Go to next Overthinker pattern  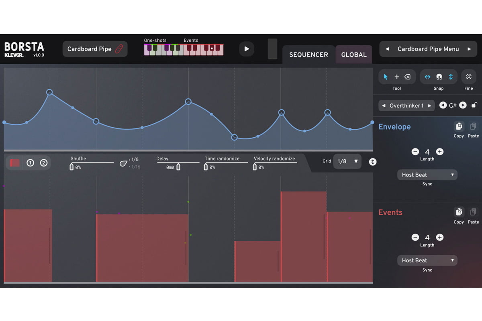tap(429, 106)
